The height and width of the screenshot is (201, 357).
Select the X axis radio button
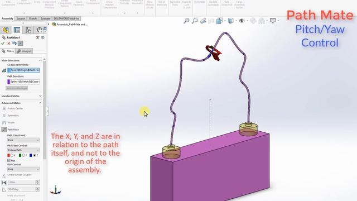point(12,155)
